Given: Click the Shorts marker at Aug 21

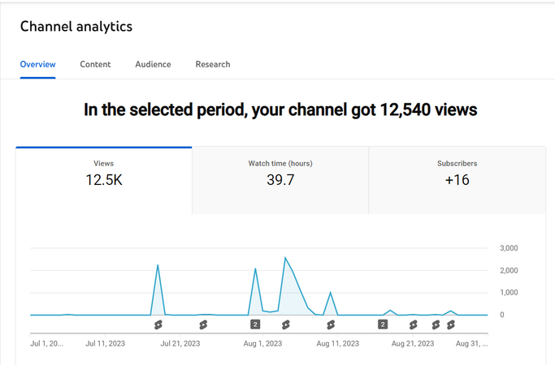Looking at the screenshot, I should 413,324.
